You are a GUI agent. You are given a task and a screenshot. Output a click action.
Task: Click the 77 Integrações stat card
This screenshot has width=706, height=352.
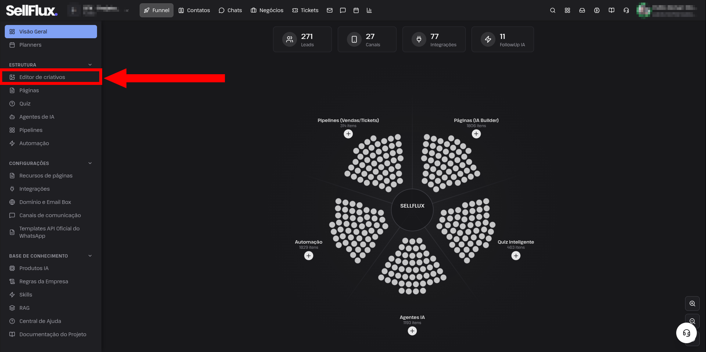434,39
